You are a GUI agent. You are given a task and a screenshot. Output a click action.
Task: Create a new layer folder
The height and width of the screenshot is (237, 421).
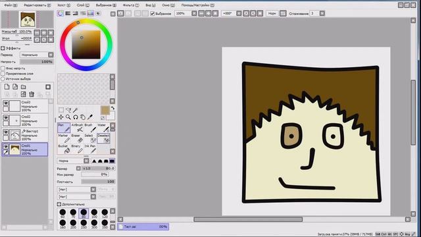24,87
